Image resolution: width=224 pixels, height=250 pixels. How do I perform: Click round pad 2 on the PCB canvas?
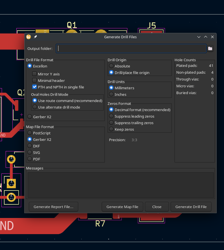tap(11, 197)
